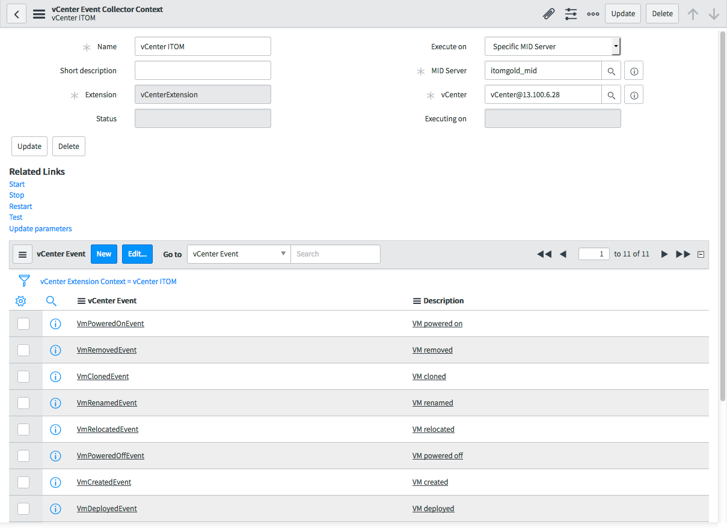Click Delete button below the form

tap(69, 147)
